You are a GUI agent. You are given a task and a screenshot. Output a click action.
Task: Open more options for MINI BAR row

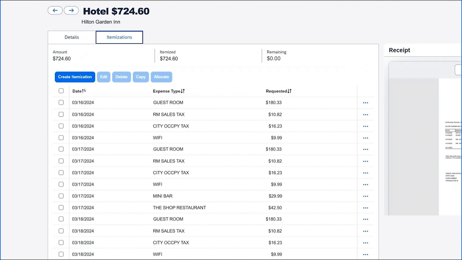tap(366, 196)
